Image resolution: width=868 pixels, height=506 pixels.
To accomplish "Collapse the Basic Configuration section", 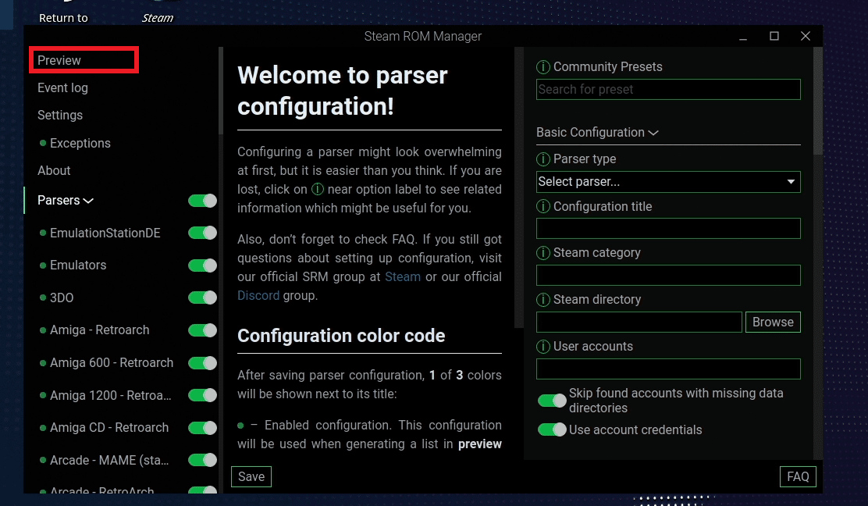I will click(x=597, y=132).
